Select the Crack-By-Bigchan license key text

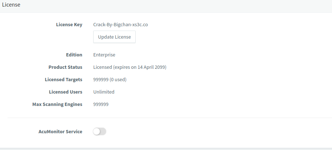(120, 25)
